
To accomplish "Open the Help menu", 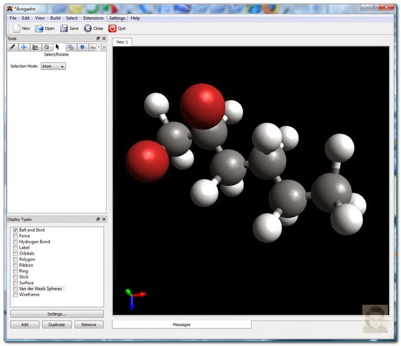I will click(x=135, y=18).
